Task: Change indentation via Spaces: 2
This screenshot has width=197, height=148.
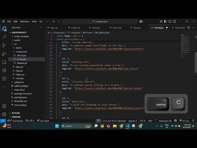Action: click(x=133, y=121)
